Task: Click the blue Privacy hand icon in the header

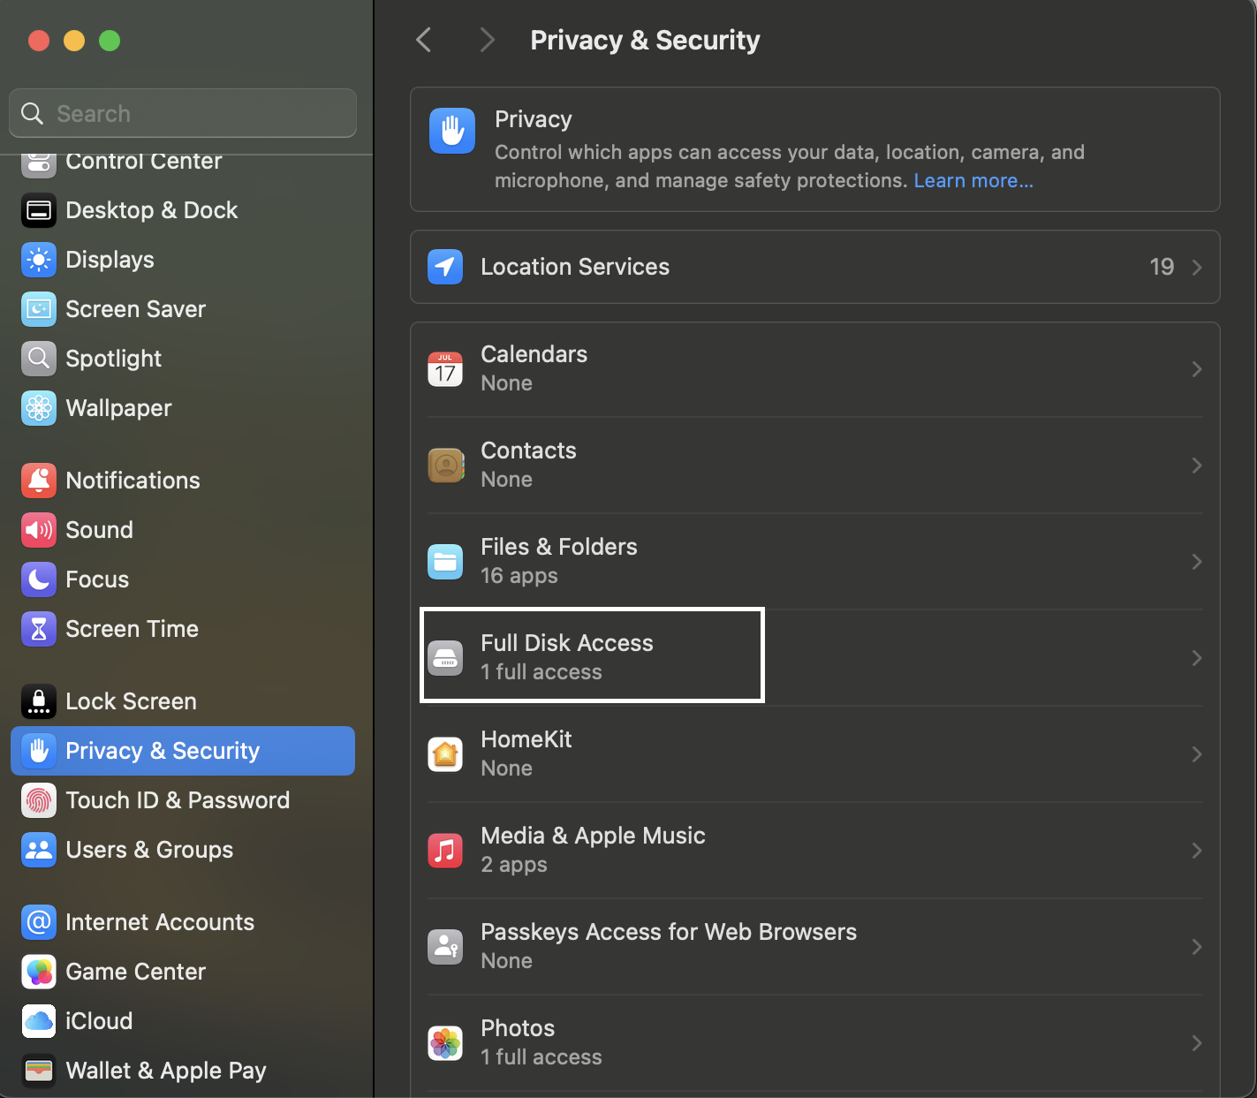Action: (x=452, y=131)
